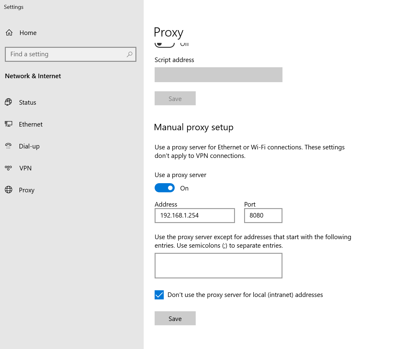Image resolution: width=410 pixels, height=349 pixels.
Task: Select the Dial-up text in sidebar
Action: (x=29, y=146)
